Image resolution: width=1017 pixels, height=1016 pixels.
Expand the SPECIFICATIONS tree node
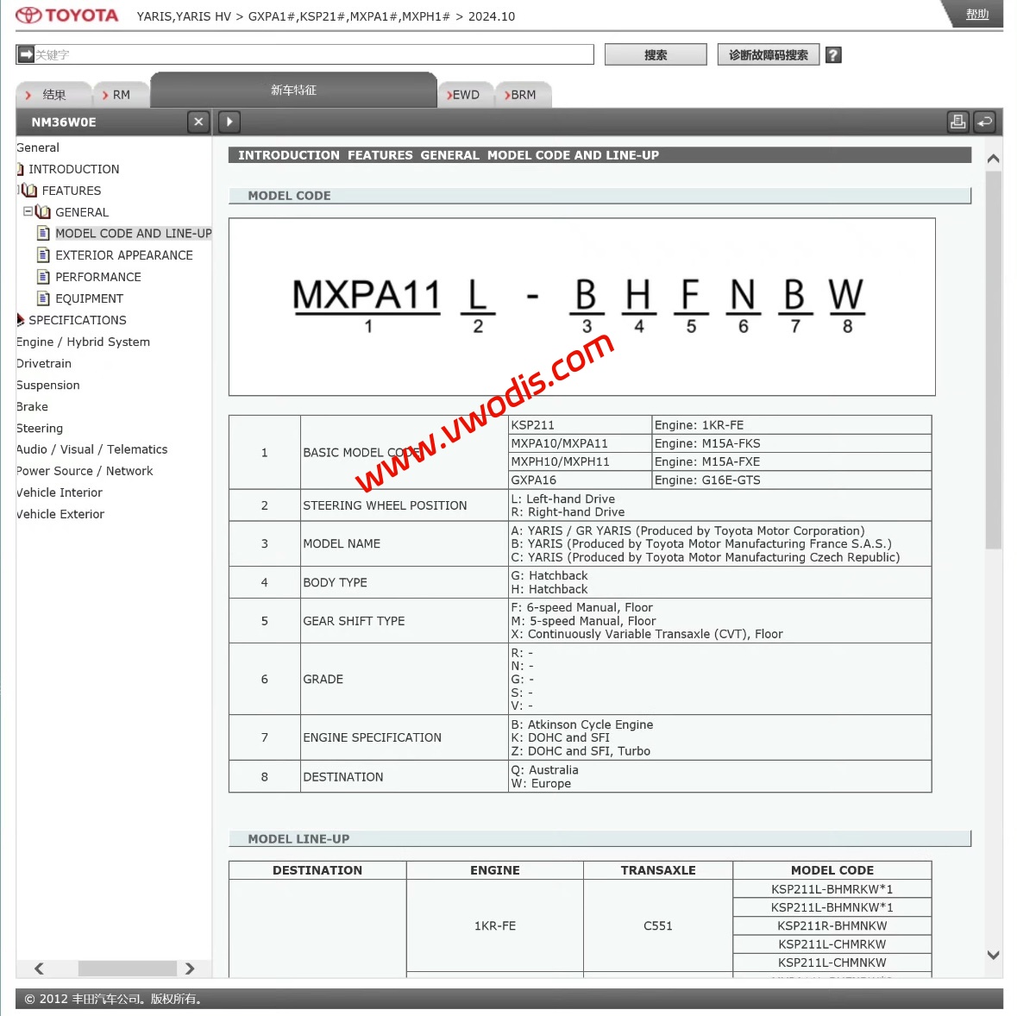(20, 320)
